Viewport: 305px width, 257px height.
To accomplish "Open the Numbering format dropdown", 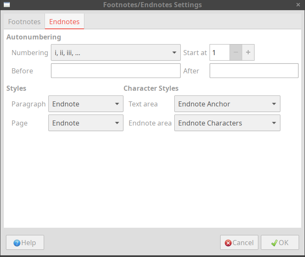I will click(116, 53).
